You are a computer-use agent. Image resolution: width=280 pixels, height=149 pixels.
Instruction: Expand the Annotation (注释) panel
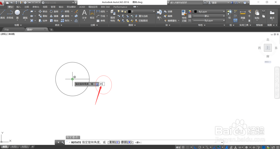[x=94, y=25]
